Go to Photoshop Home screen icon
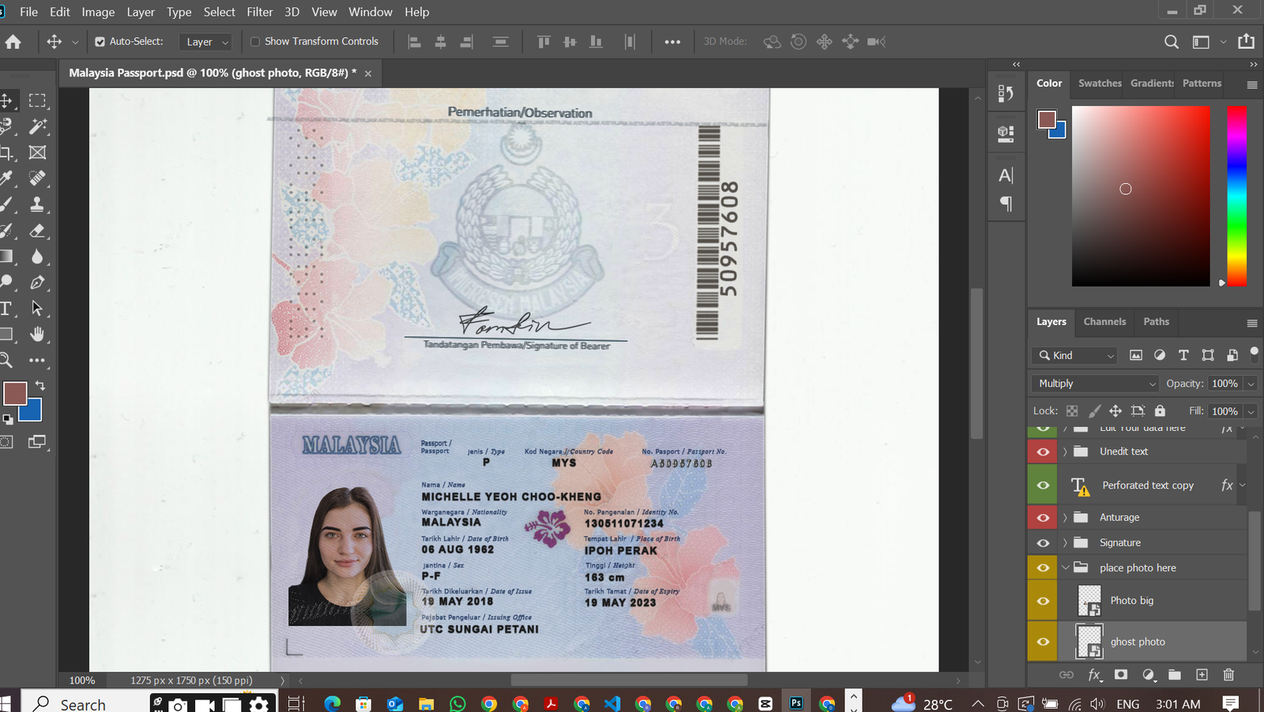 (13, 42)
